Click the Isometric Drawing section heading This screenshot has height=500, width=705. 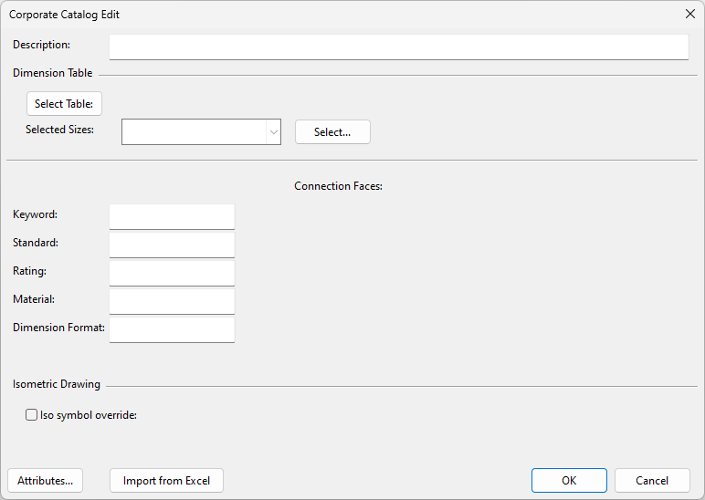(x=57, y=384)
